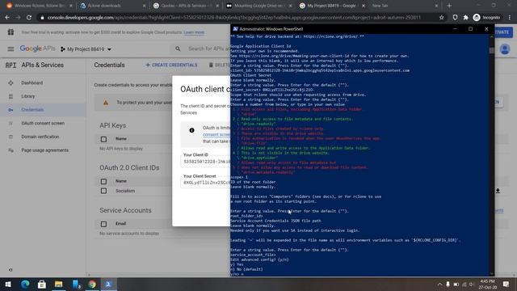Switch to Chrome on the taskbar
Screen dimensions: 517x291
point(92,284)
